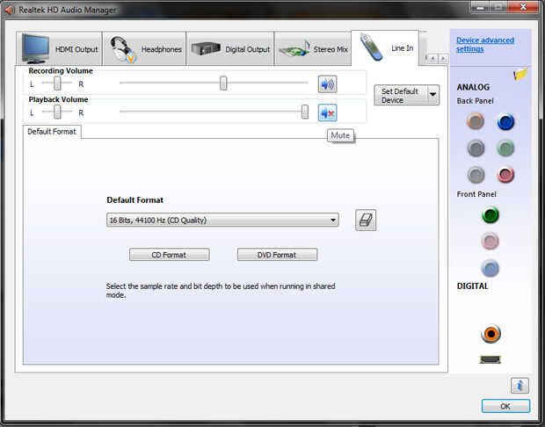Open Device advanced settings link

[485, 45]
